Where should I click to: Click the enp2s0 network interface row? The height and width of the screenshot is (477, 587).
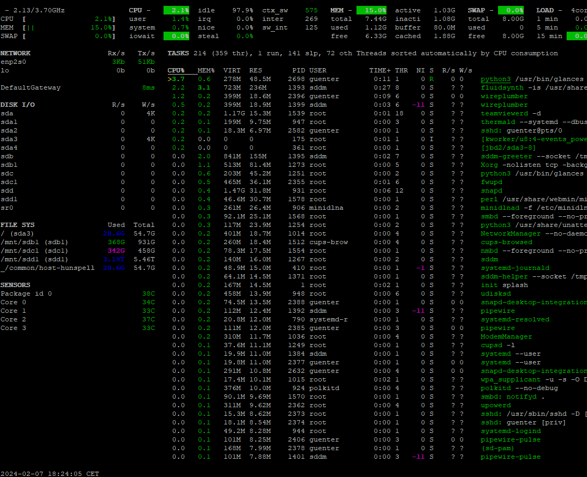coord(78,62)
